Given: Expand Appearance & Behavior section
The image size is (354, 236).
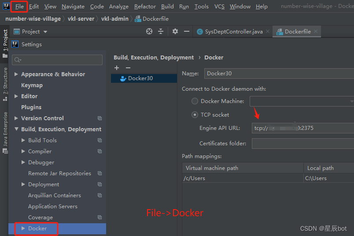Looking at the screenshot, I should pyautogui.click(x=16, y=74).
